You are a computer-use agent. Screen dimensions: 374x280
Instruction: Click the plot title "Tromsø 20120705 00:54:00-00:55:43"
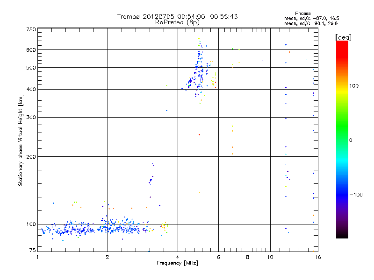point(177,16)
